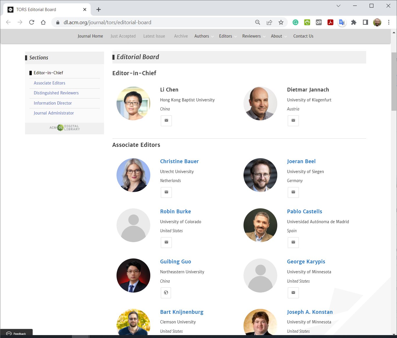Email Li Chen via the envelope icon
Image resolution: width=397 pixels, height=338 pixels.
coord(166,121)
